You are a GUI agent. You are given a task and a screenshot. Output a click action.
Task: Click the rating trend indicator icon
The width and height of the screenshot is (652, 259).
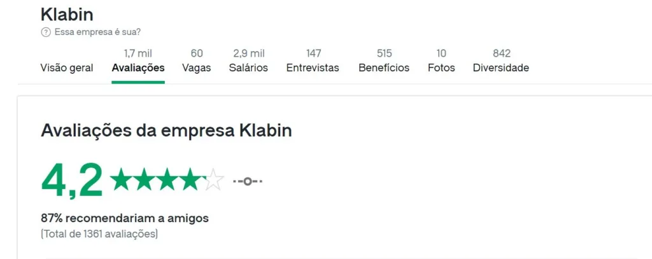coord(248,181)
